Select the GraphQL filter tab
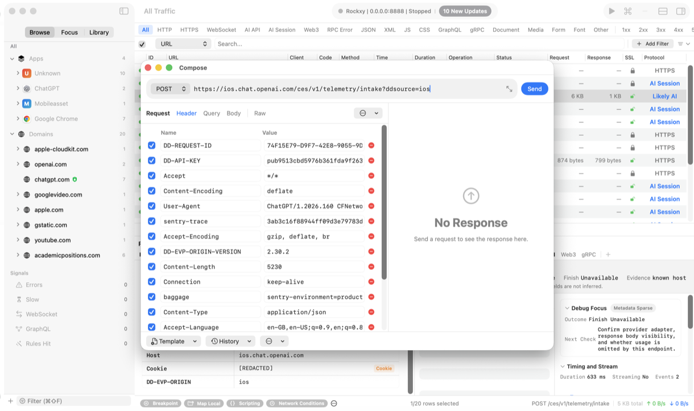 449,30
